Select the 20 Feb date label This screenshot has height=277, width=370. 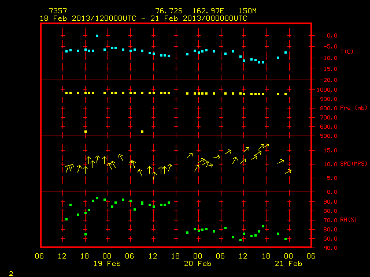(198, 264)
